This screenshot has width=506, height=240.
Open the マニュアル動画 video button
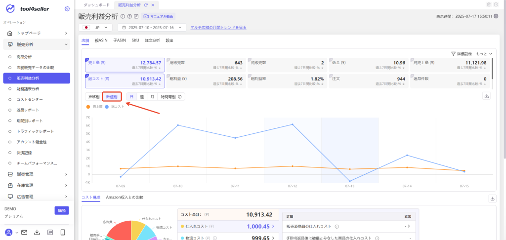pos(158,16)
